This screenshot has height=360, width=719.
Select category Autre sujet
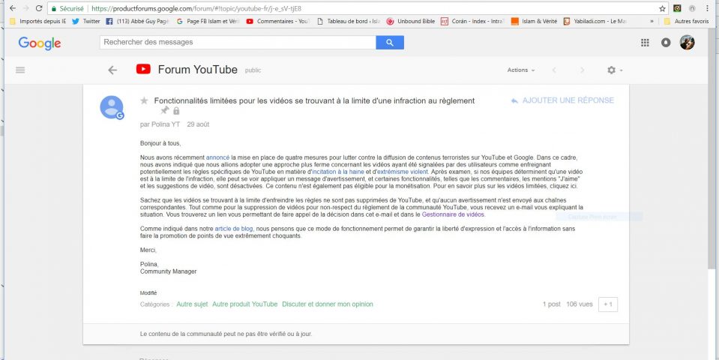[192, 304]
